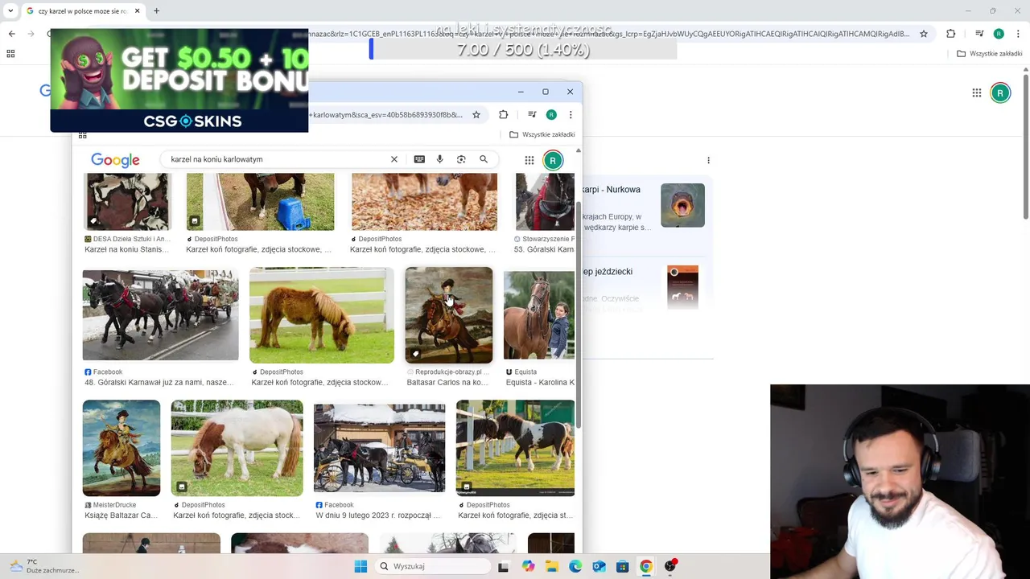Launch Copilot from the taskbar

point(528,566)
